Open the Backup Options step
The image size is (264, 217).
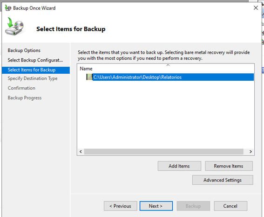pyautogui.click(x=24, y=50)
